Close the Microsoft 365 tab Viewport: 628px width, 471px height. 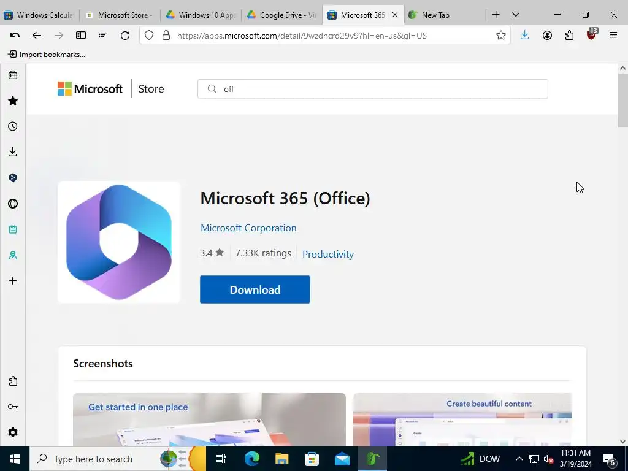click(x=395, y=15)
